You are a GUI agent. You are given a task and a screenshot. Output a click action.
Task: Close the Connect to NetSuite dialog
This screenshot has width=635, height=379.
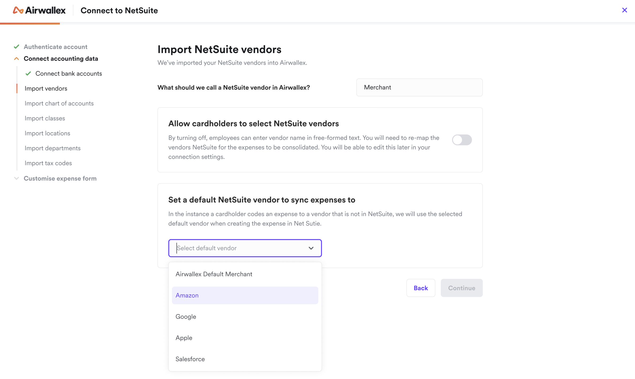coord(624,10)
